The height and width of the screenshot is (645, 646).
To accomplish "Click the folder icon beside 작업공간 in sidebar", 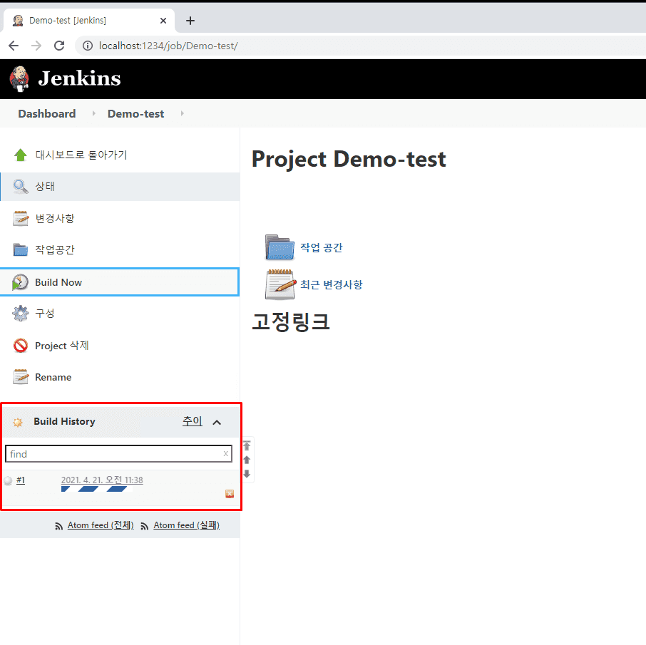I will pos(21,249).
